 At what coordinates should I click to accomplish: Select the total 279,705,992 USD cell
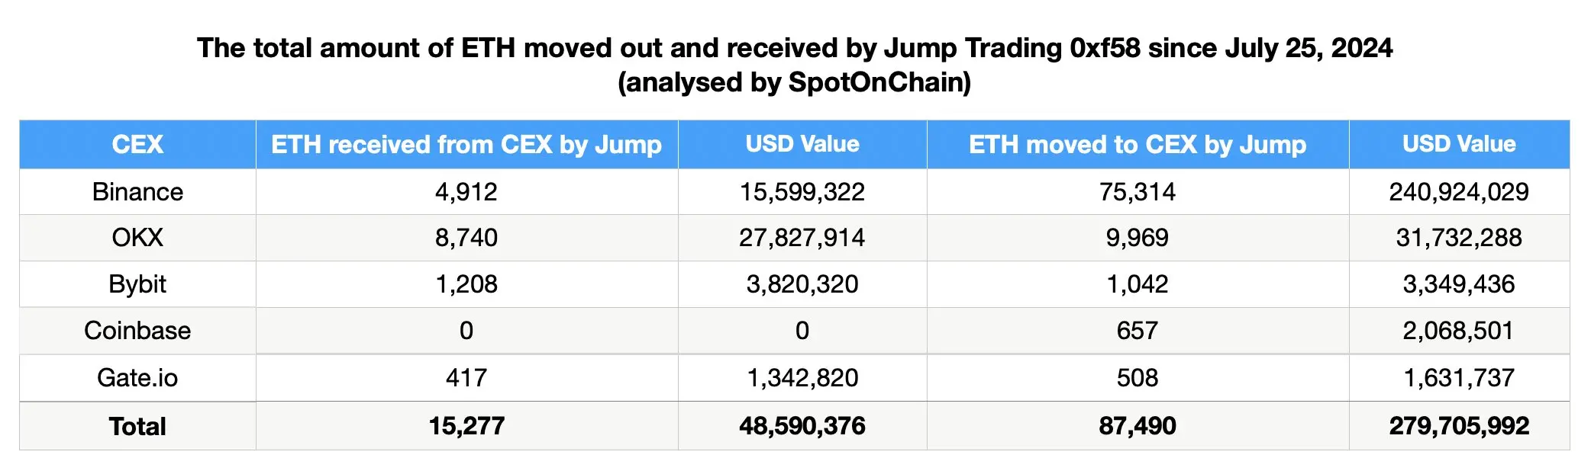[1459, 426]
